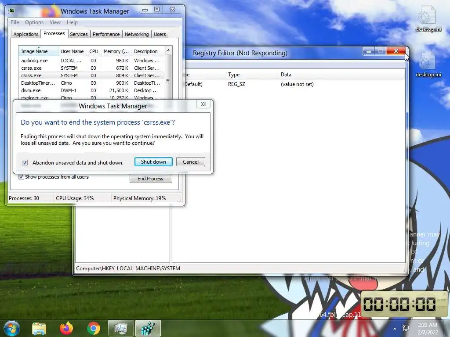
Task: Sort processes by Memory column header
Action: point(116,51)
